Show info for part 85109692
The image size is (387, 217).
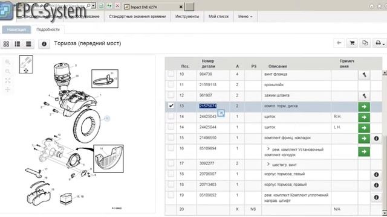(376, 197)
